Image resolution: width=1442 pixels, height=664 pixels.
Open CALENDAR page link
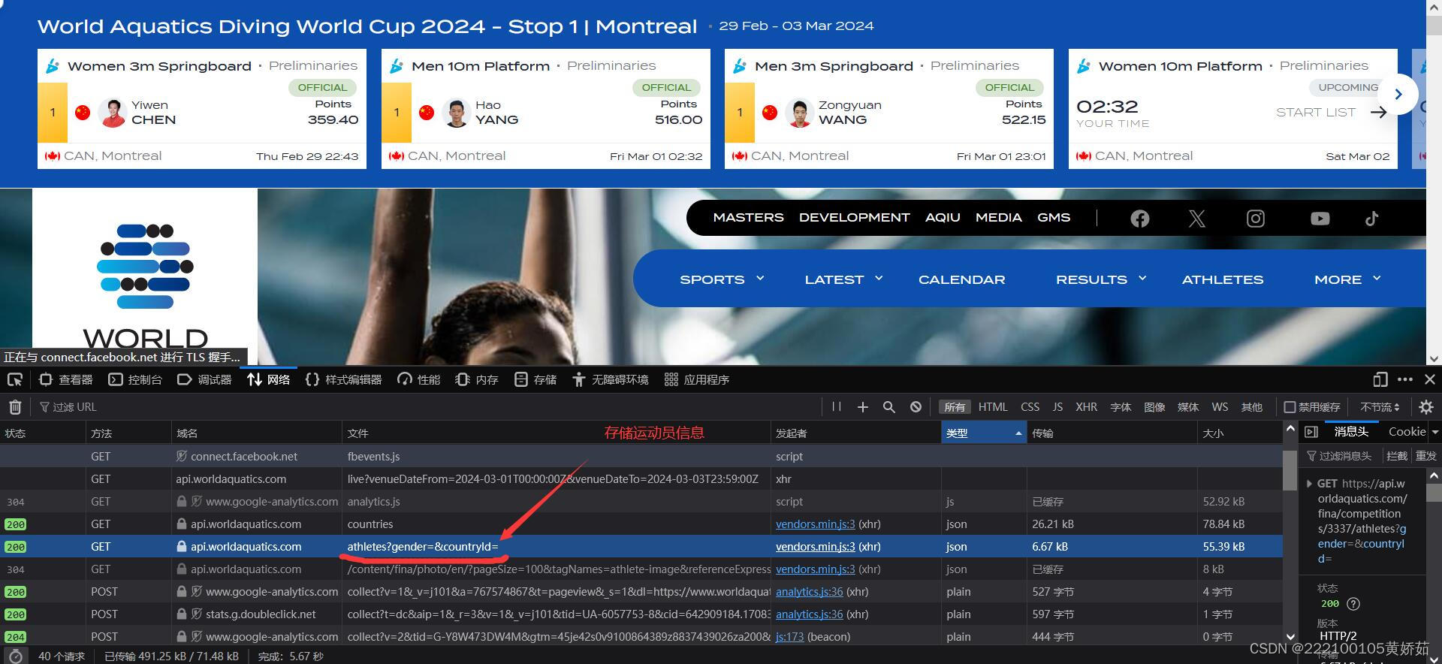961,279
